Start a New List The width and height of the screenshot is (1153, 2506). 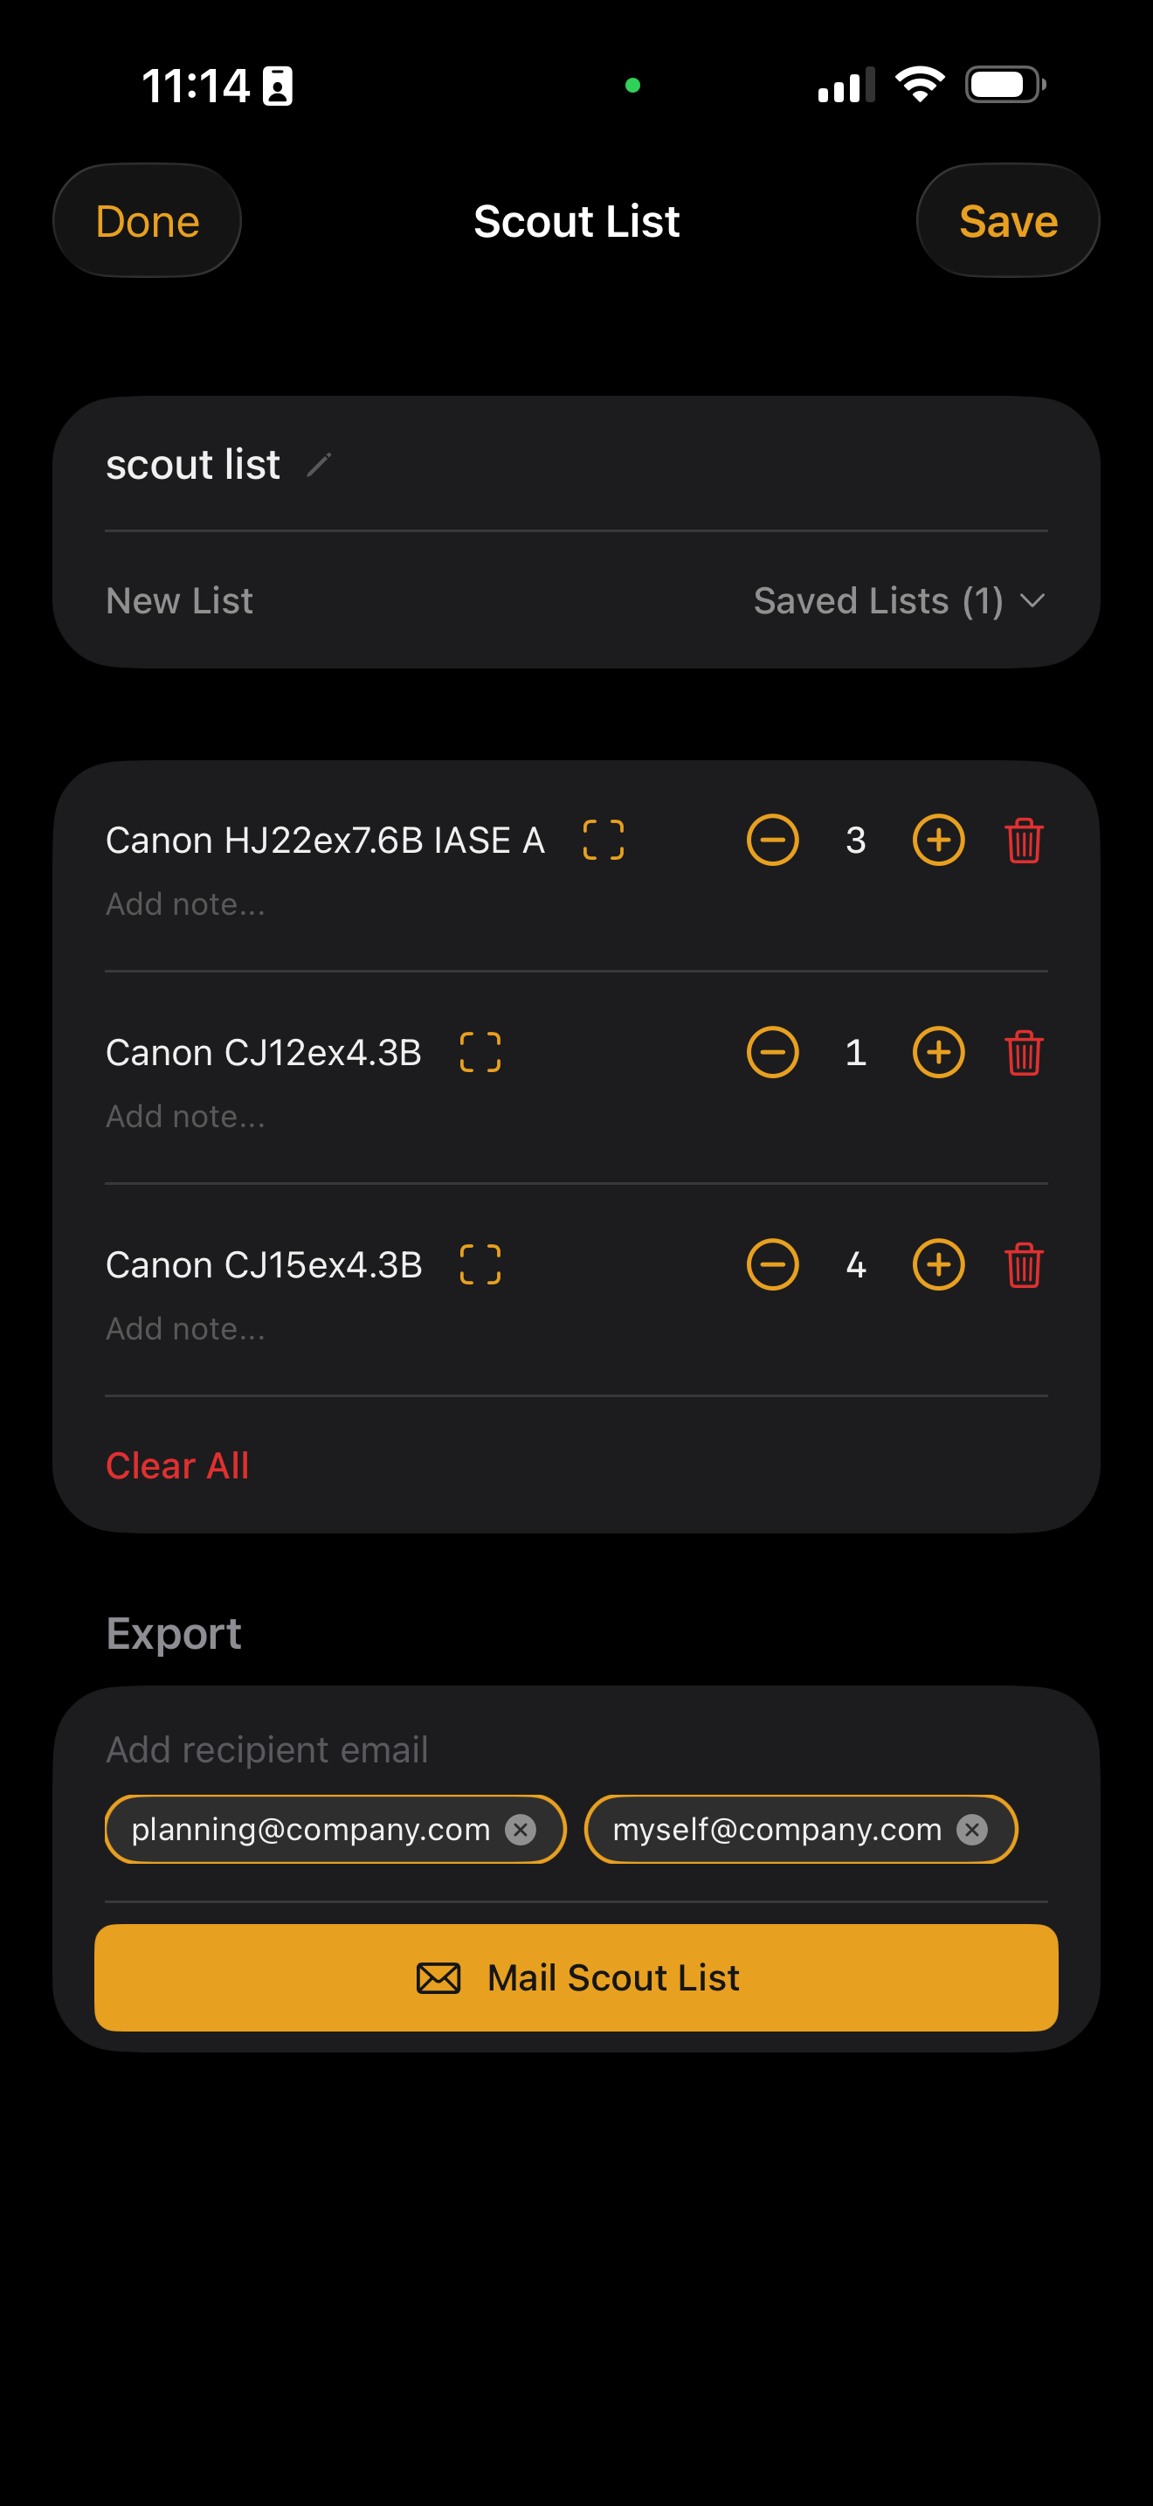coord(179,601)
